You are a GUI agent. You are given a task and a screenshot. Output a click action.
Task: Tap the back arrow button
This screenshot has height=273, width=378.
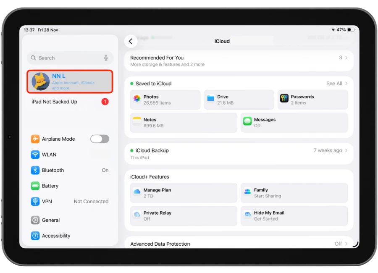(x=131, y=41)
